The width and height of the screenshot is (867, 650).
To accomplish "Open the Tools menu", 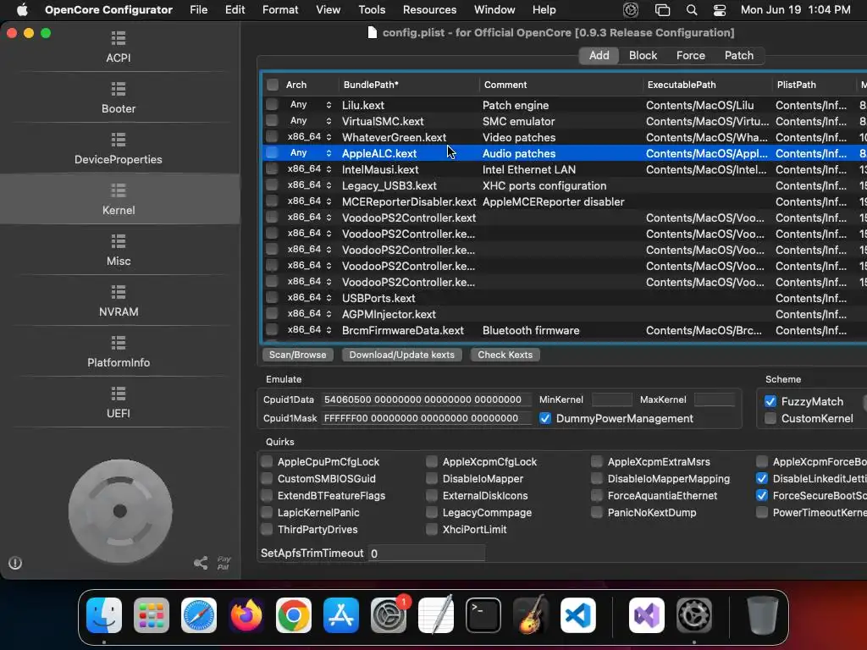I will tap(372, 10).
